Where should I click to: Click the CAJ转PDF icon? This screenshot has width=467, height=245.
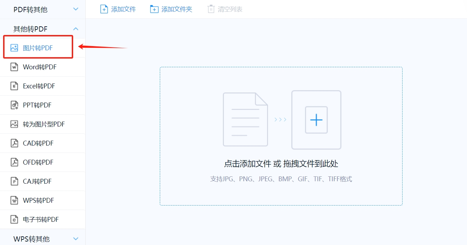[14, 181]
